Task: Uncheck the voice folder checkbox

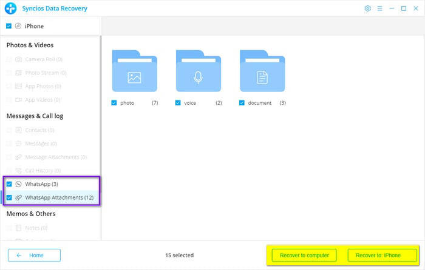Action: point(178,103)
